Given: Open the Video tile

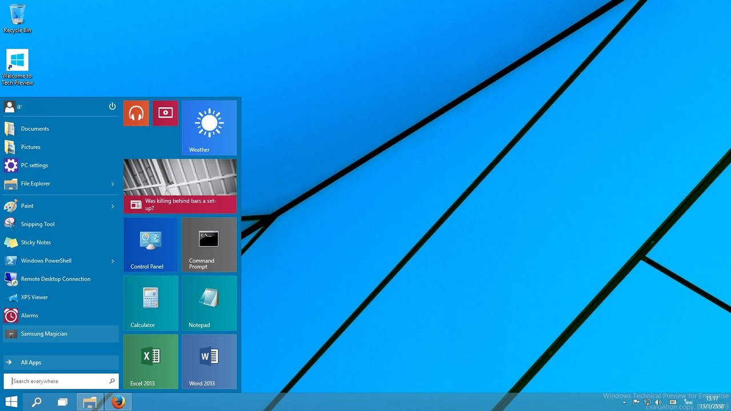Looking at the screenshot, I should coord(165,113).
